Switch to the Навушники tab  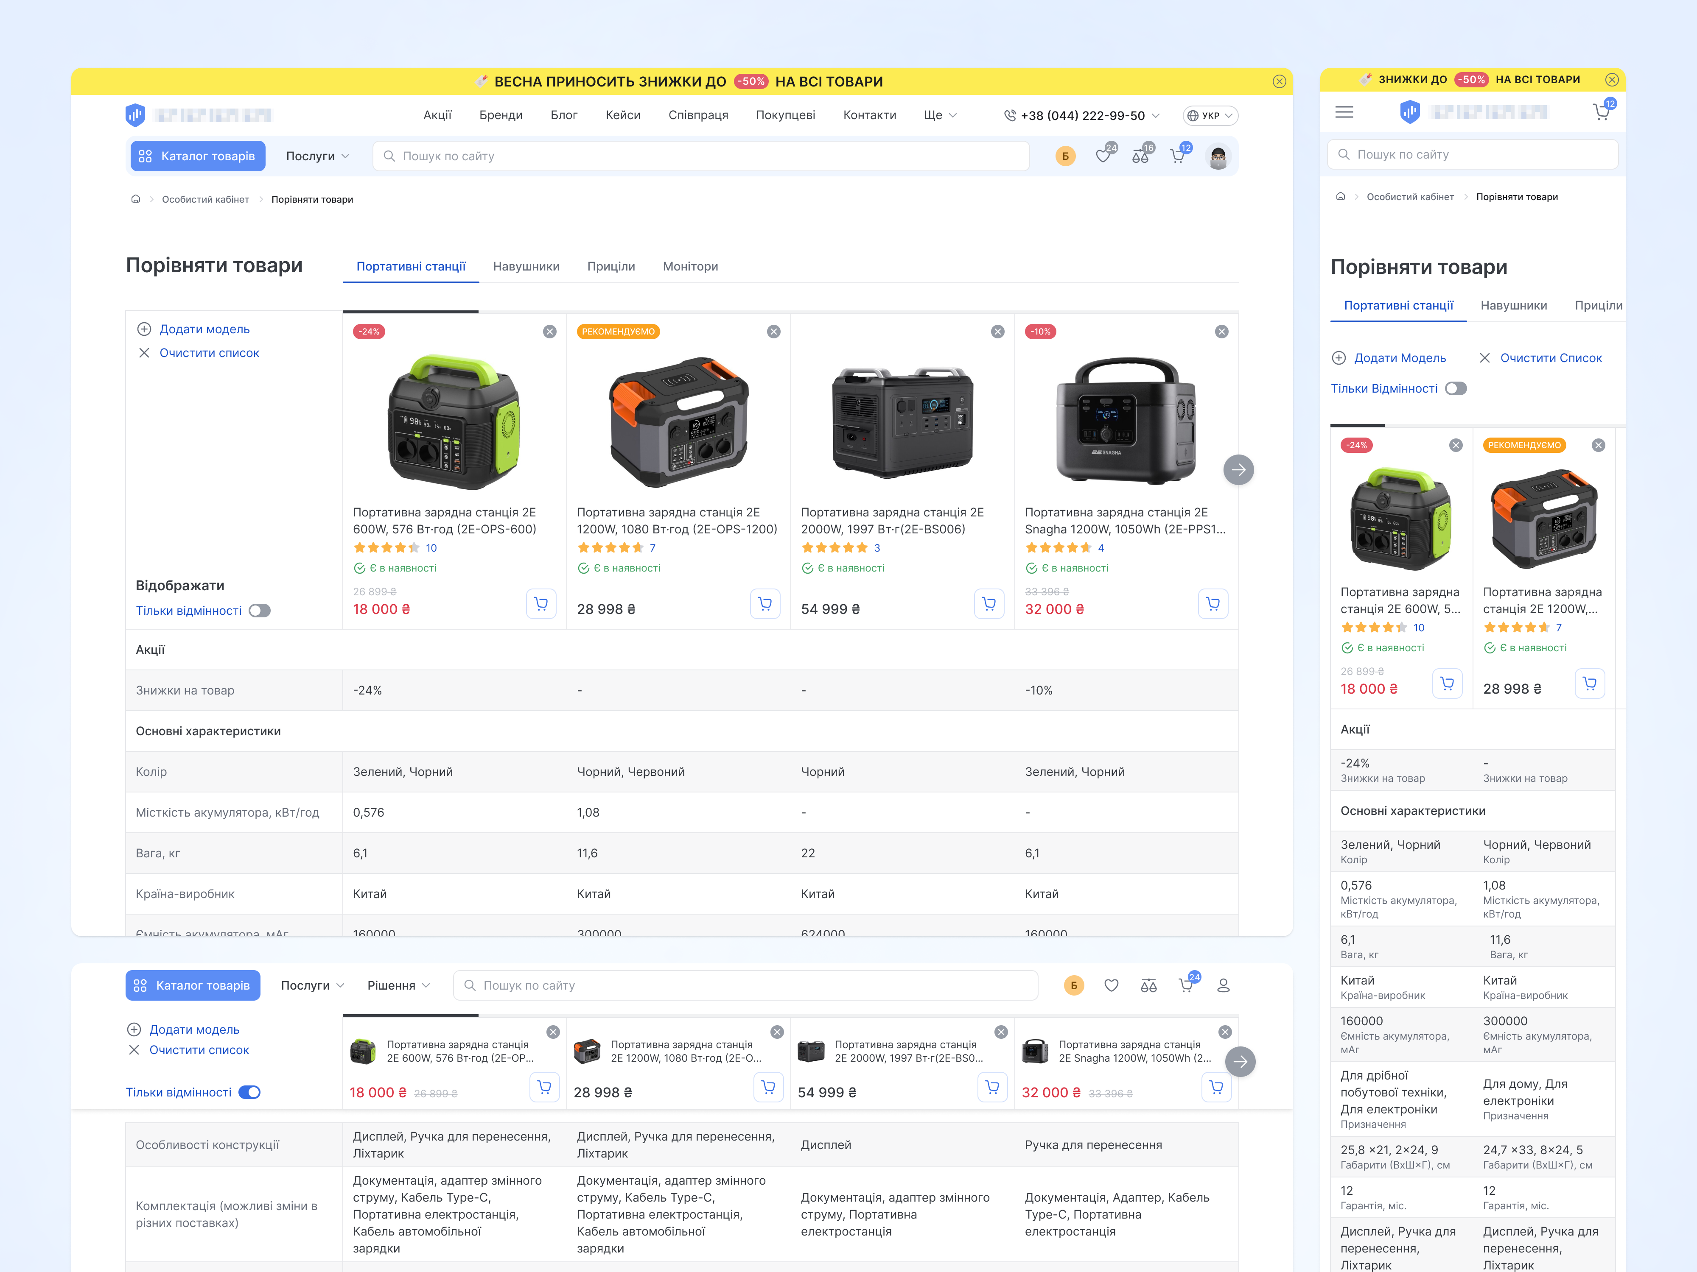pos(526,266)
